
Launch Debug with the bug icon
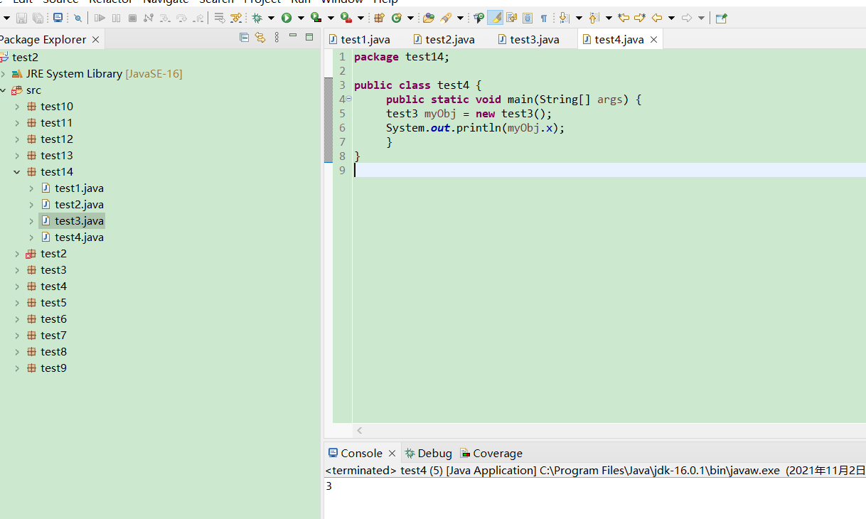(x=256, y=18)
